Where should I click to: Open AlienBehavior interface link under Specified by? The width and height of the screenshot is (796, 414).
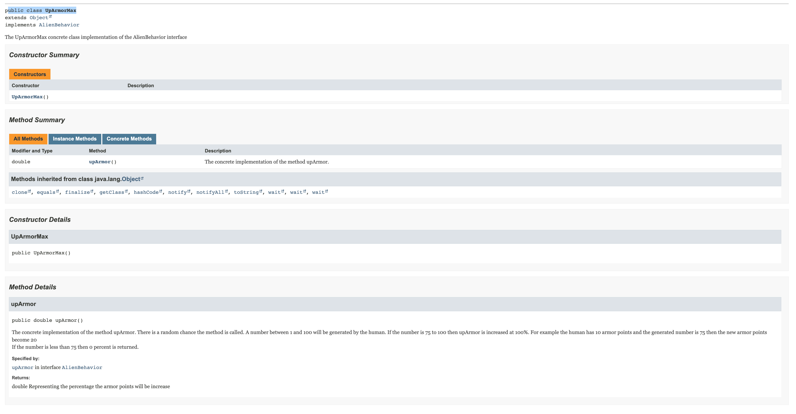[x=82, y=368]
